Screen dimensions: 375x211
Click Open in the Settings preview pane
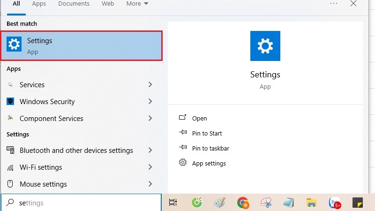pos(200,119)
